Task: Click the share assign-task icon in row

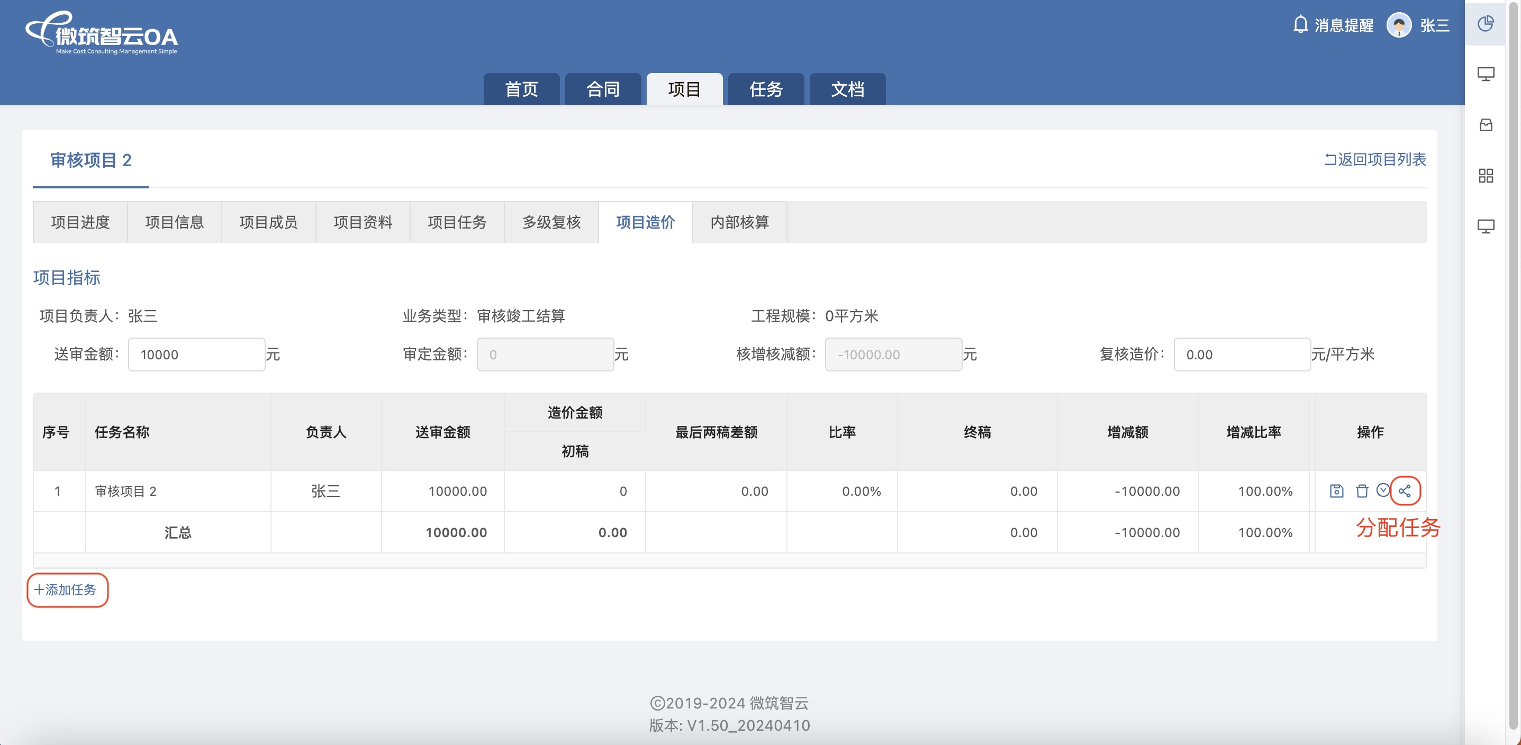Action: (1405, 490)
